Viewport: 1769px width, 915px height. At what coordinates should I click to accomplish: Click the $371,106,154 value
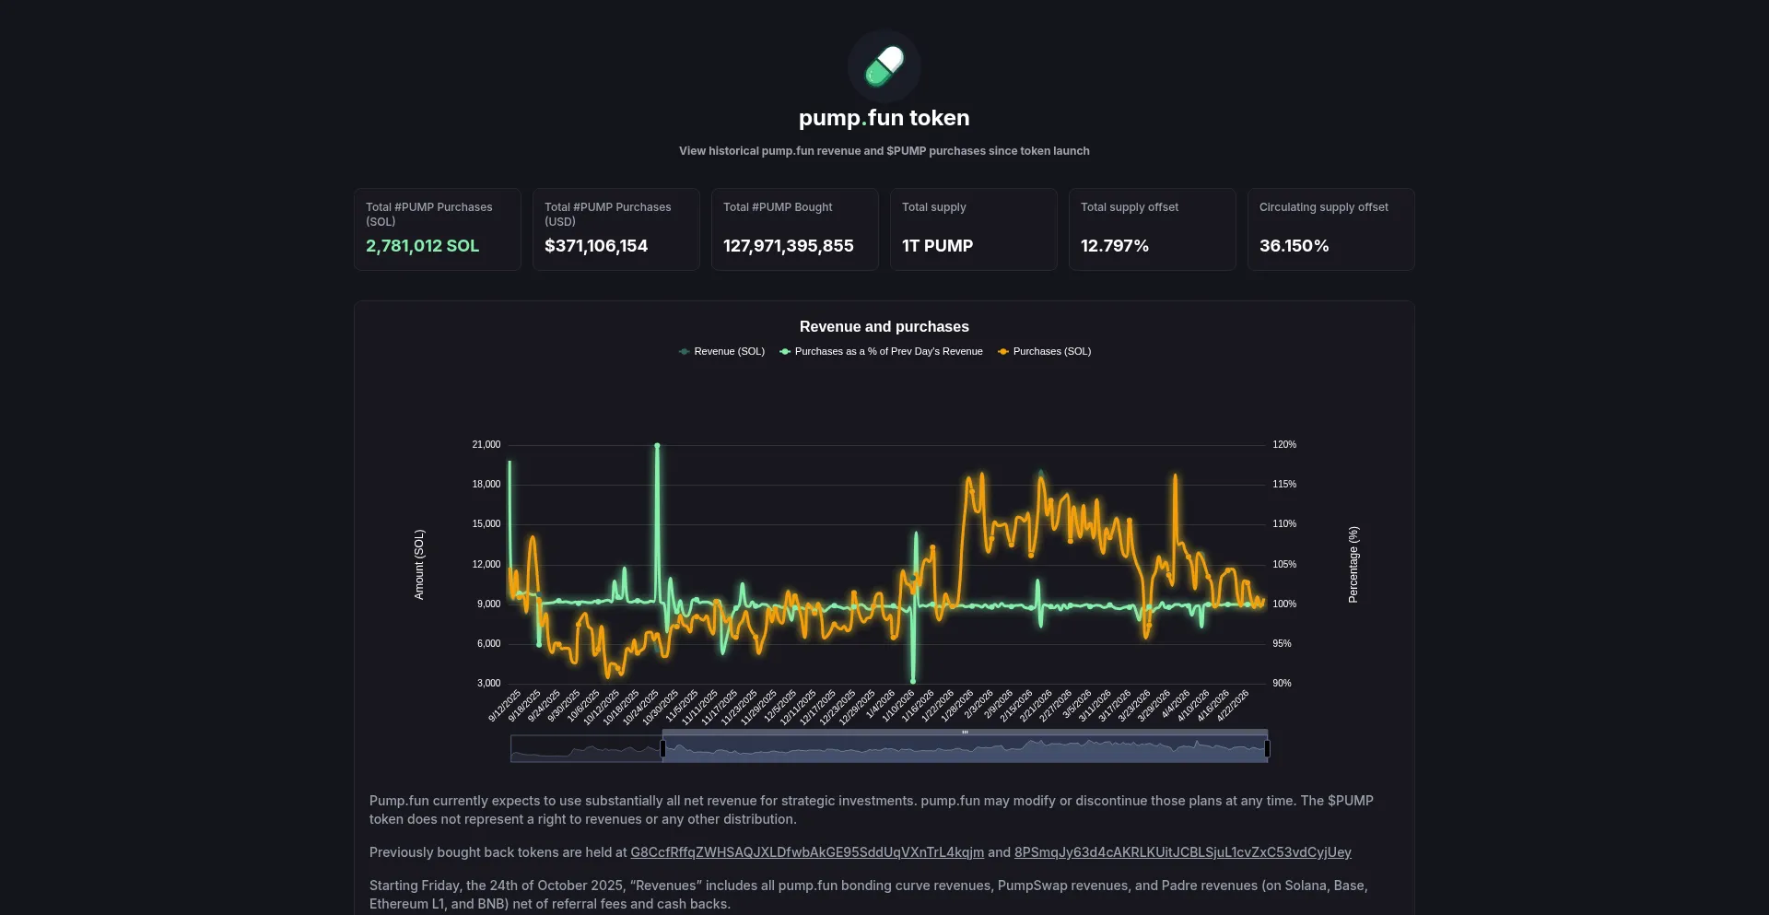click(x=596, y=246)
